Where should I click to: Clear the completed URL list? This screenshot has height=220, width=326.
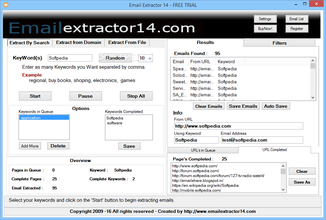(302, 172)
